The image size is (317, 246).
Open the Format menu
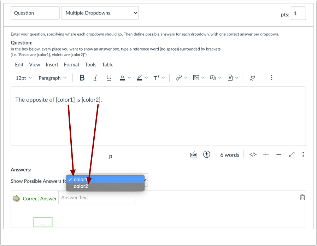[71, 65]
